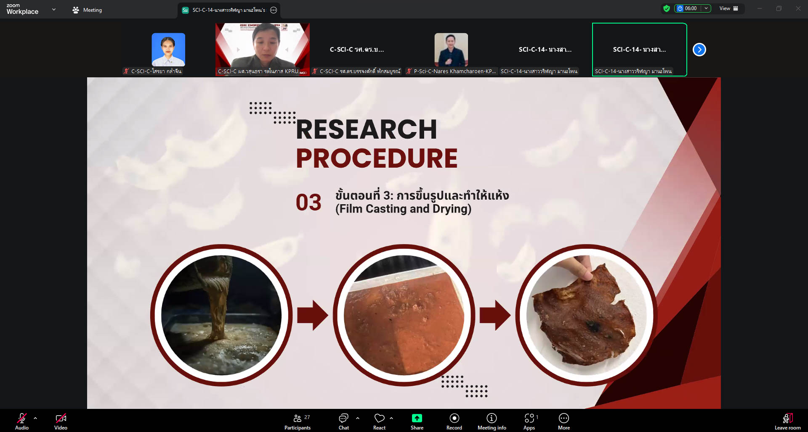Expand audio settings caret next to Audio
808x432 pixels.
[35, 418]
